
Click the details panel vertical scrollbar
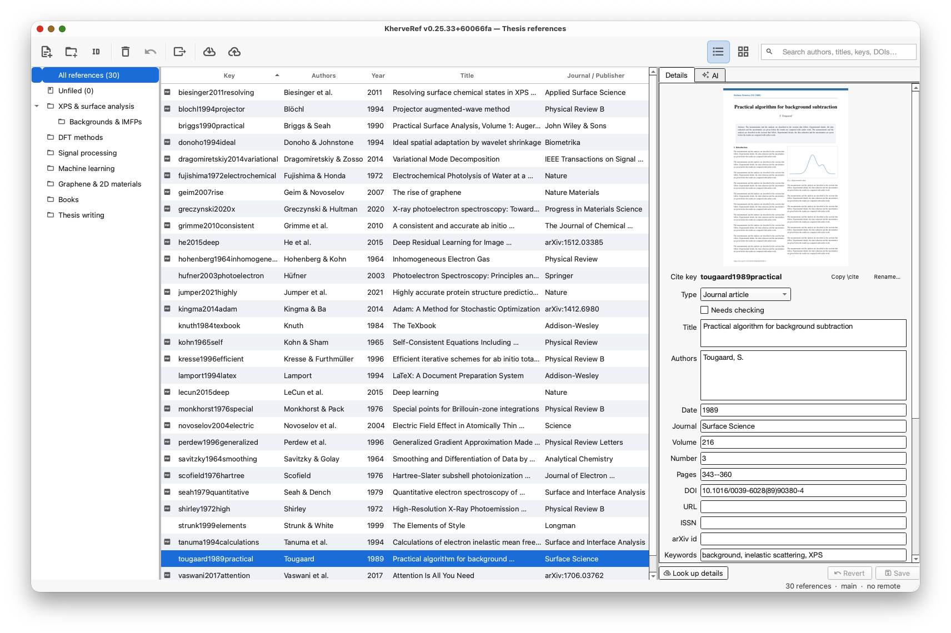click(x=915, y=255)
